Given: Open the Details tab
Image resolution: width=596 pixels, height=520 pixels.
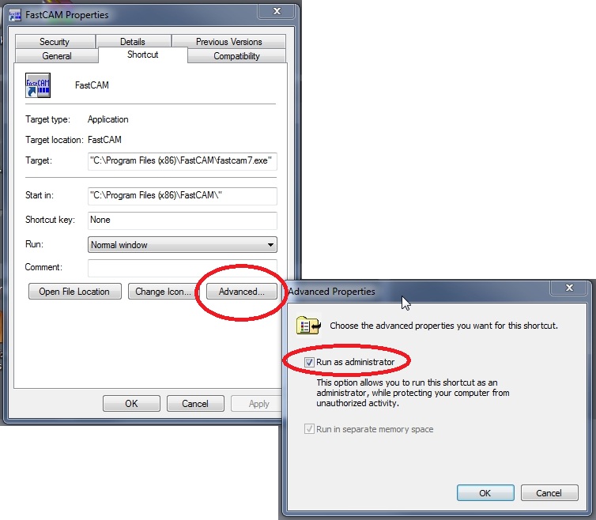Looking at the screenshot, I should [x=133, y=41].
